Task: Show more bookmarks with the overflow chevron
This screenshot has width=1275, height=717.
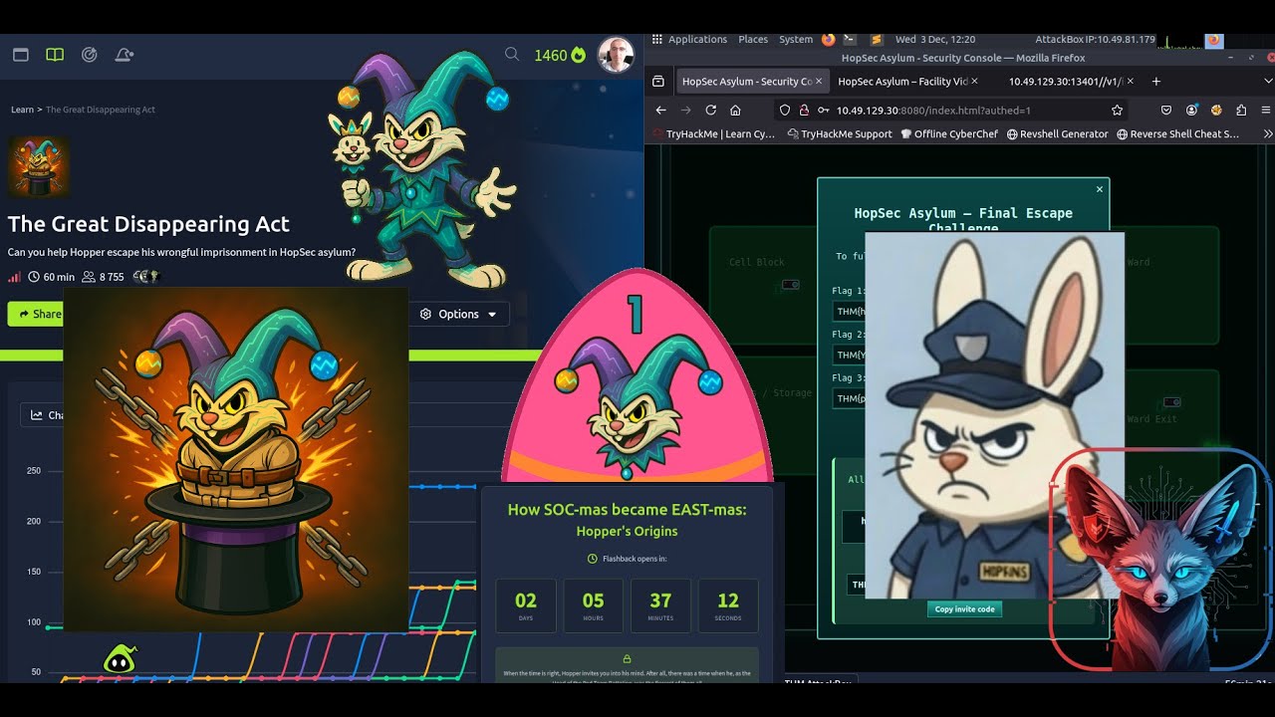Action: pos(1268,133)
